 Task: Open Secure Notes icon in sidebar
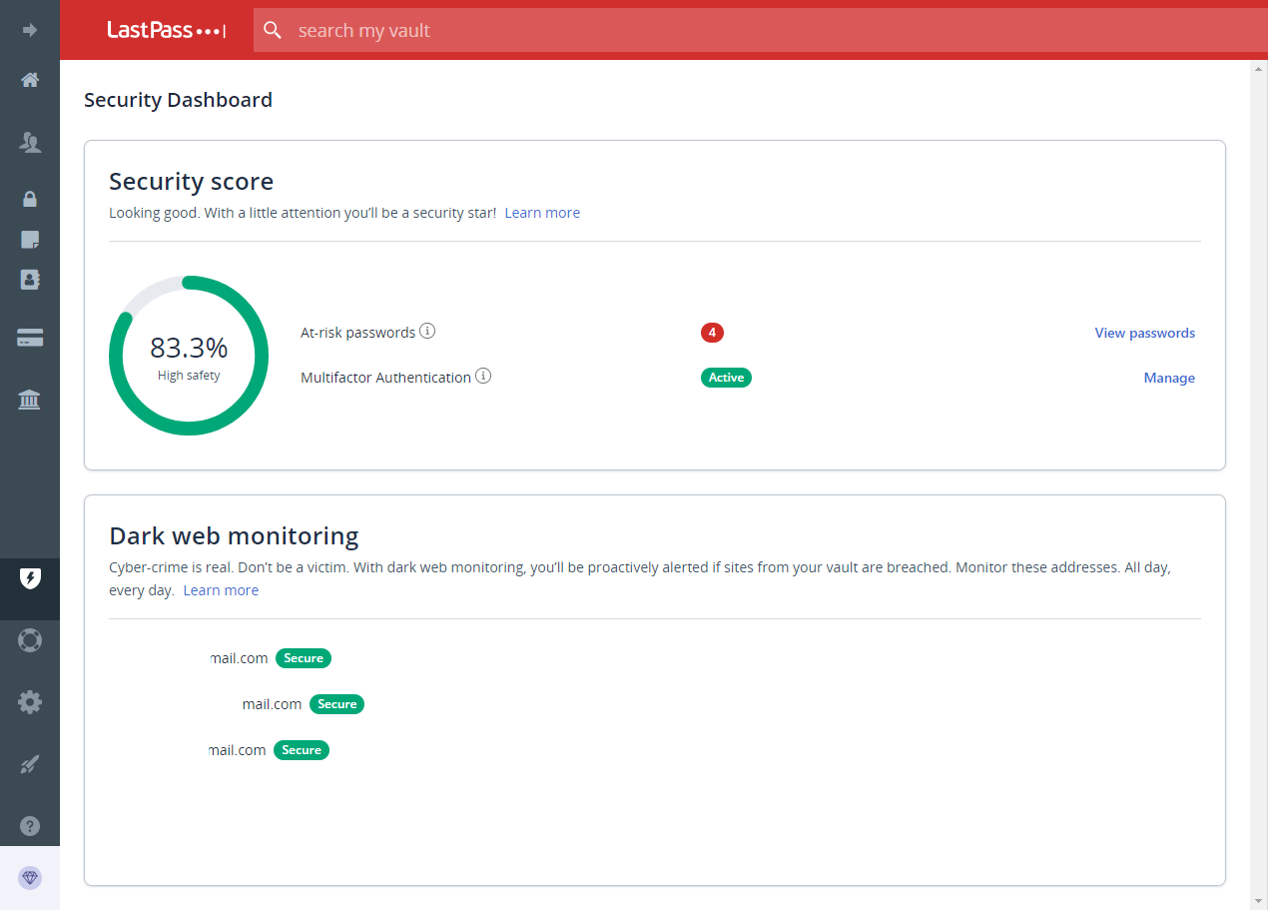click(30, 240)
